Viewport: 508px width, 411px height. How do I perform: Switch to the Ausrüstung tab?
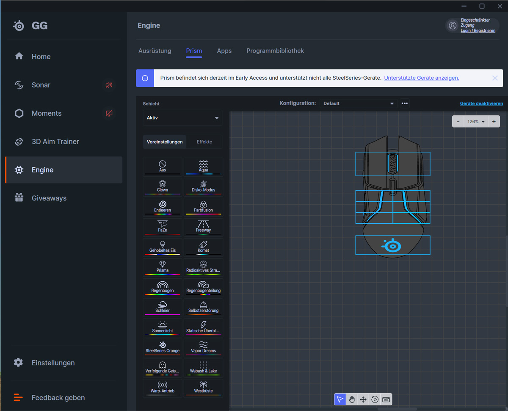point(155,51)
